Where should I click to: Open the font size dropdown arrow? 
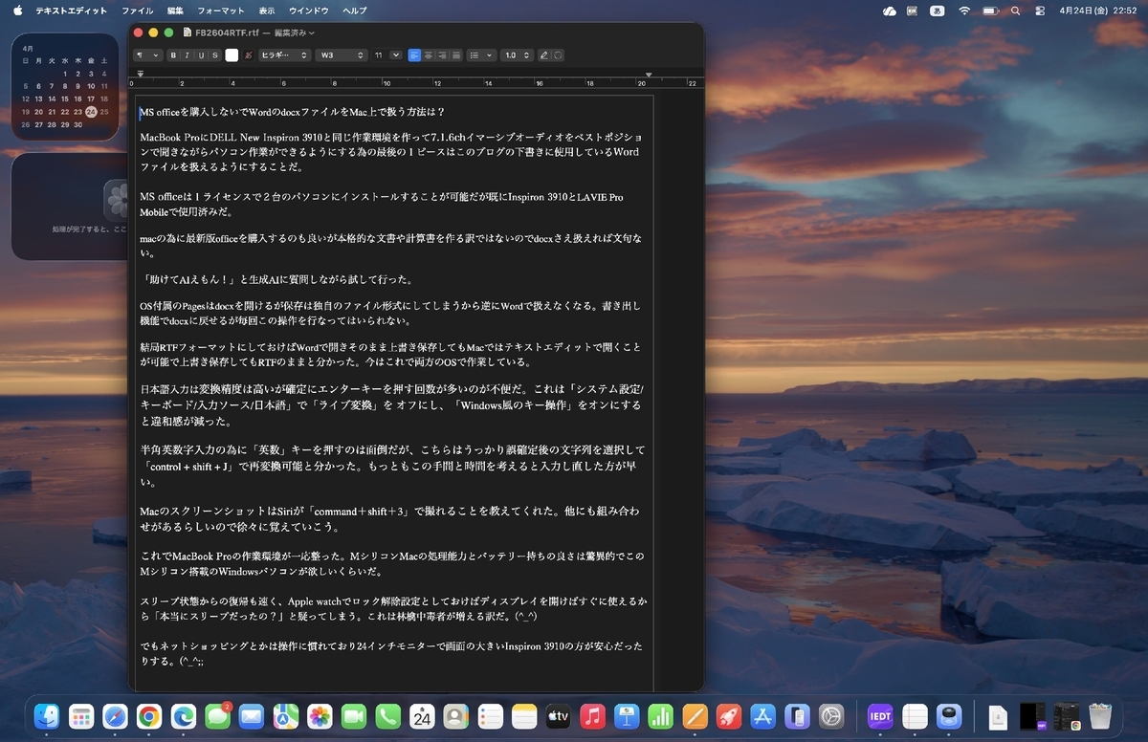pyautogui.click(x=396, y=55)
